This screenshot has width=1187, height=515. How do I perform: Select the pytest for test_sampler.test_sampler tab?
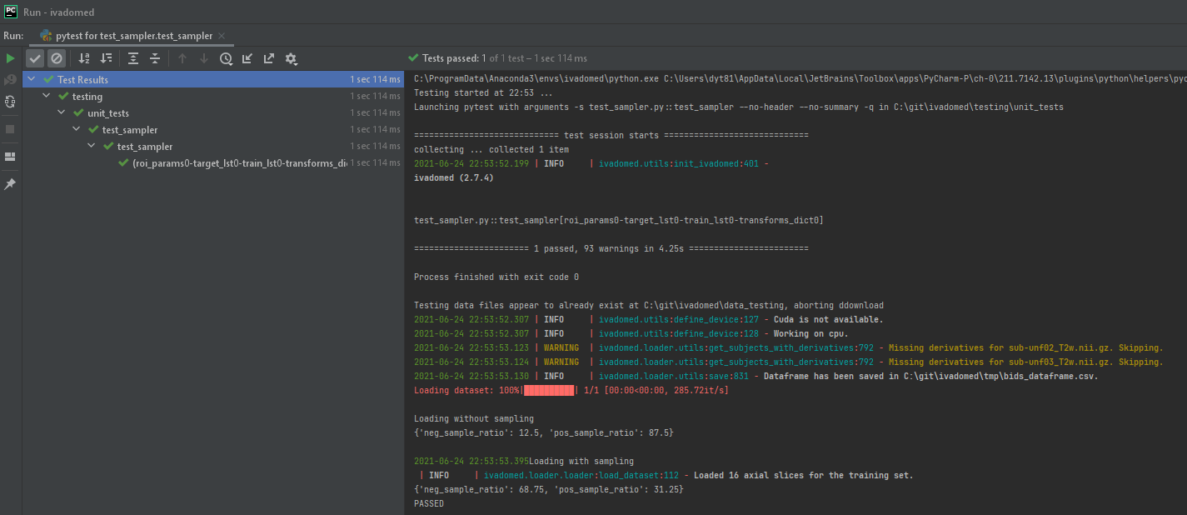[x=127, y=36]
